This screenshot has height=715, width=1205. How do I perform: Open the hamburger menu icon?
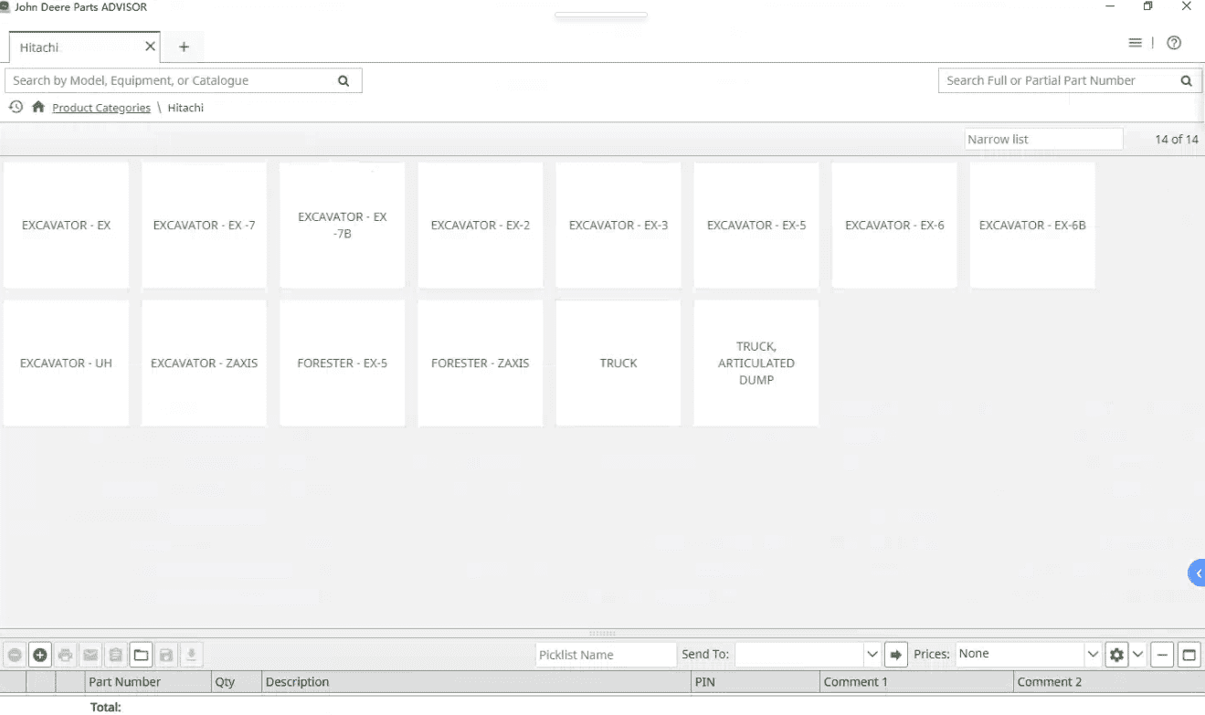click(x=1136, y=43)
